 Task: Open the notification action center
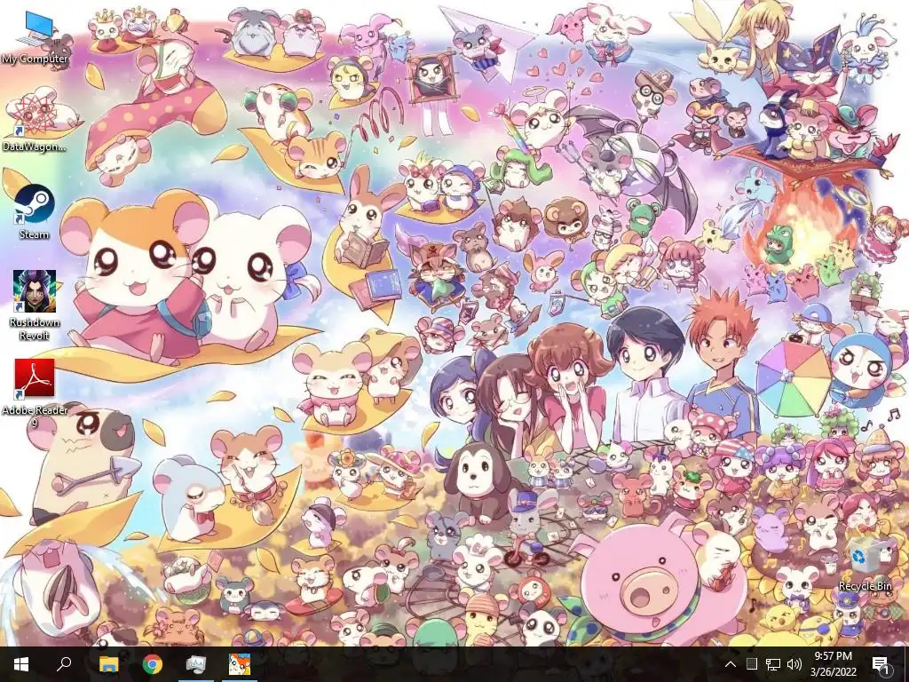click(881, 664)
